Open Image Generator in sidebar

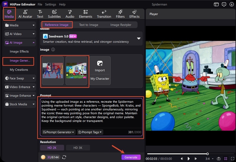pyautogui.click(x=20, y=61)
